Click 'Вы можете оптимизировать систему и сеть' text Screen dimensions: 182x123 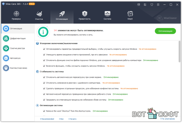(x=73, y=35)
